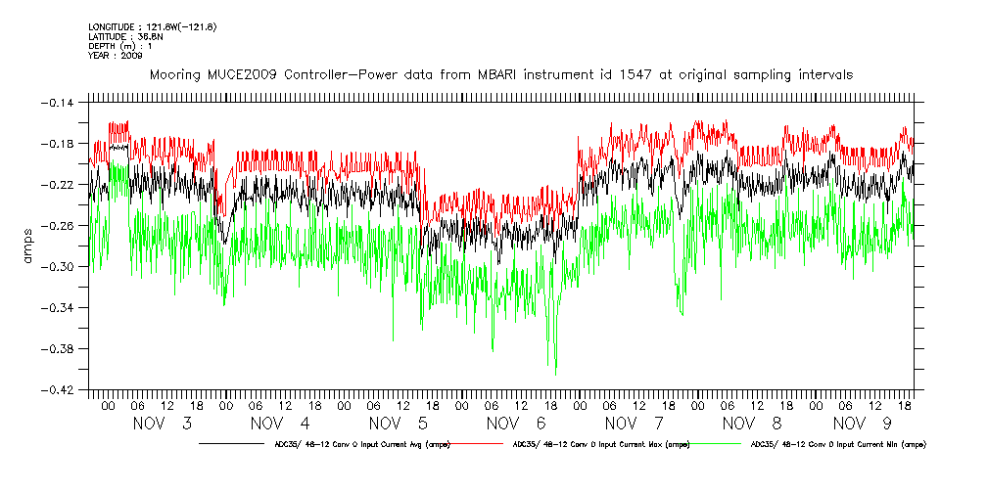Select the Input Current Max legend label

tap(600, 444)
